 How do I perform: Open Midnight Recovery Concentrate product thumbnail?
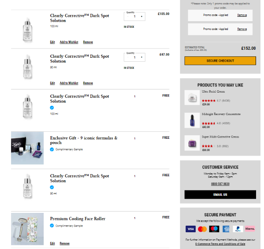click(192, 120)
